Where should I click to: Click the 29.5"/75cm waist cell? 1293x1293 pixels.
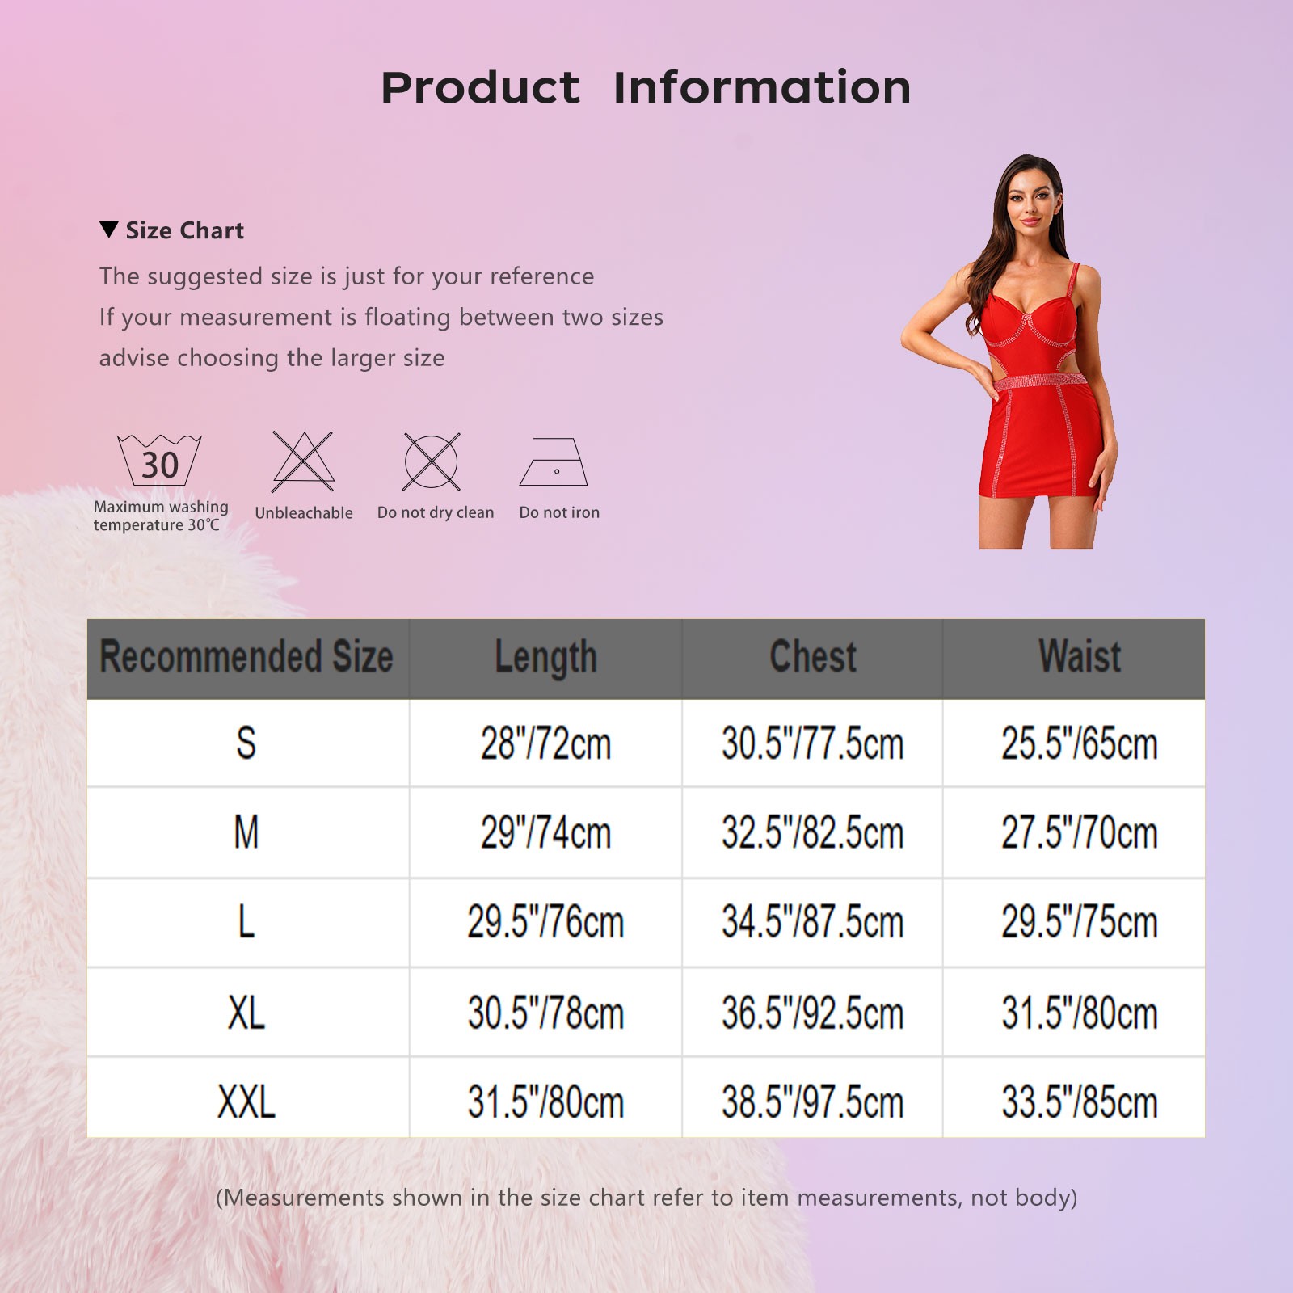1074,922
